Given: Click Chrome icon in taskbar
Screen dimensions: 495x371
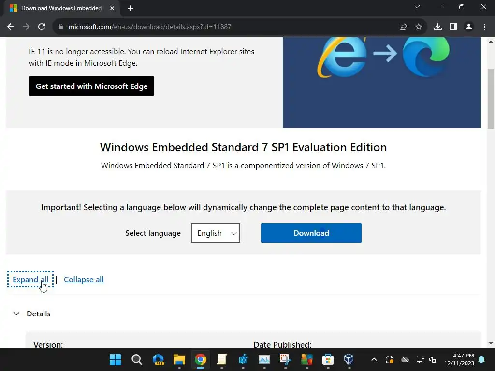Looking at the screenshot, I should [201, 359].
